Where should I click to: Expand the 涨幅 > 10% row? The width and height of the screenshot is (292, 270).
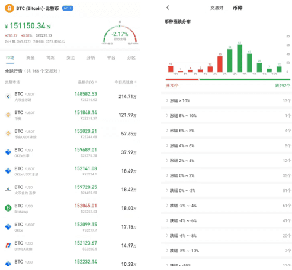tap(226, 100)
